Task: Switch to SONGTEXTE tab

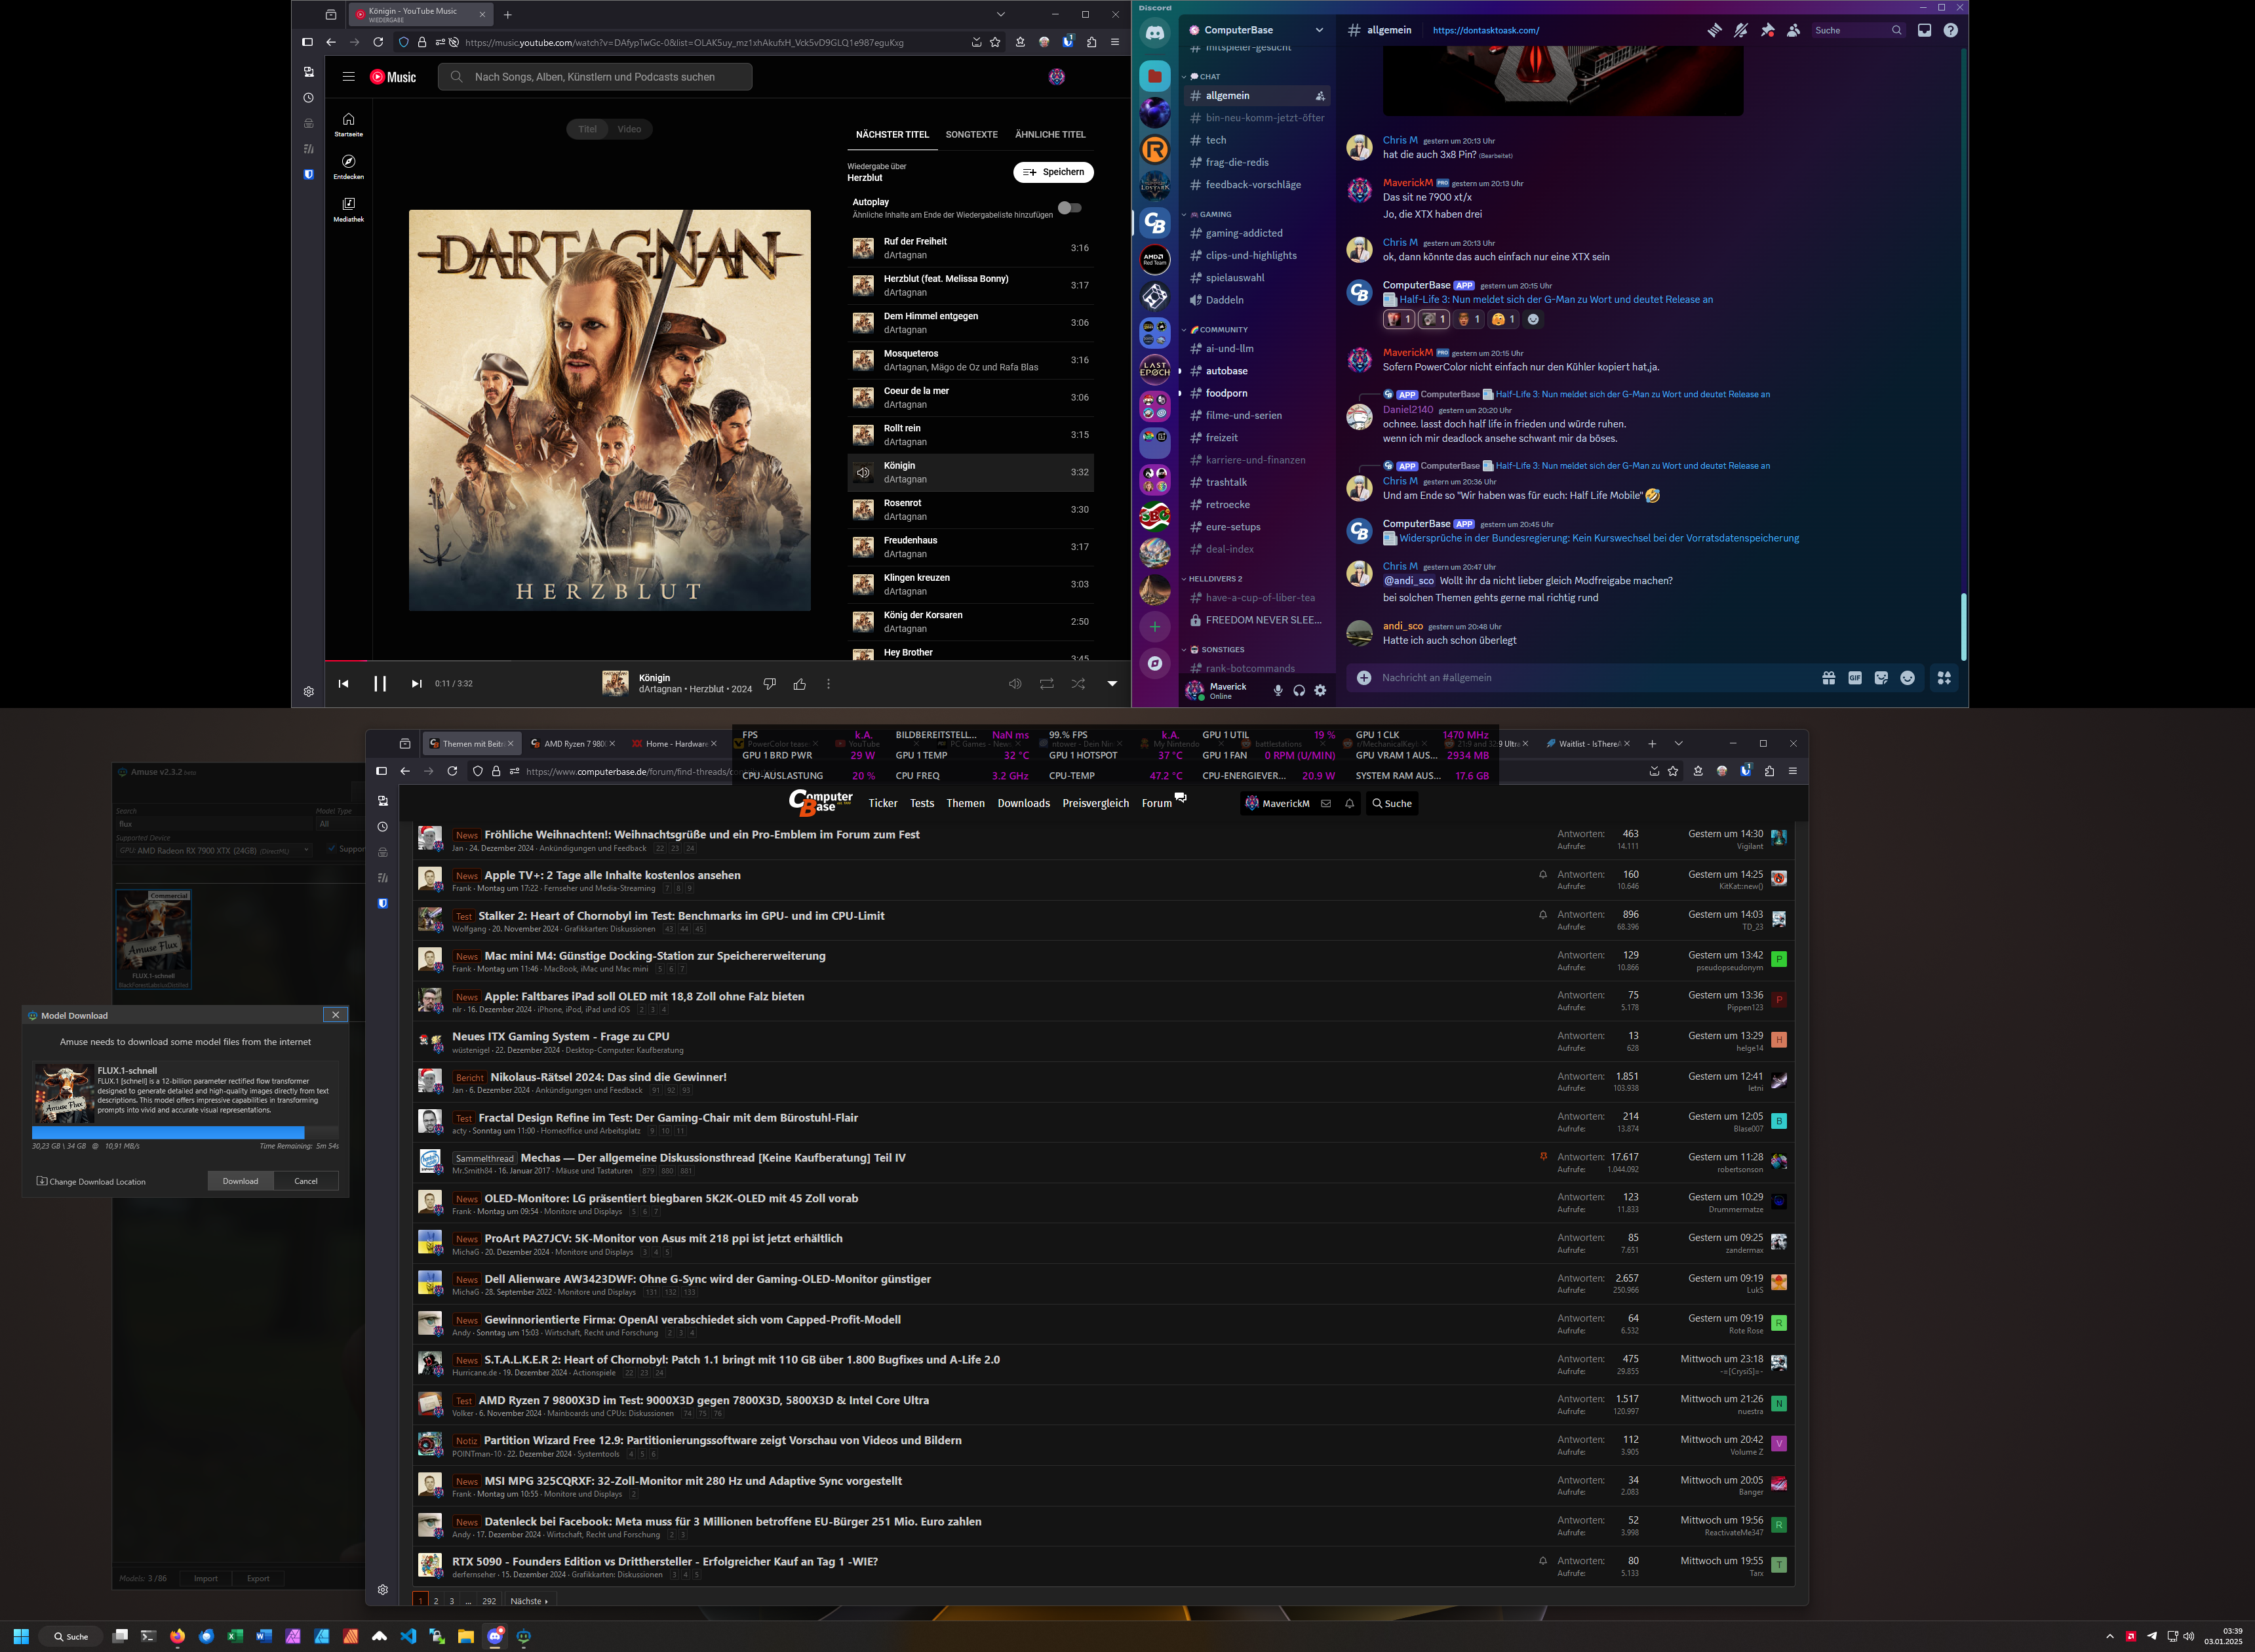Action: pyautogui.click(x=971, y=134)
